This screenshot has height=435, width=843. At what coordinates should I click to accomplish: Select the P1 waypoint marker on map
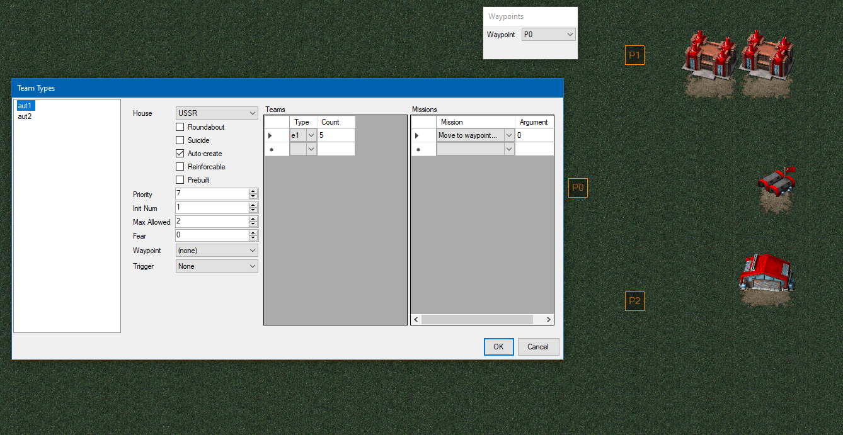634,55
